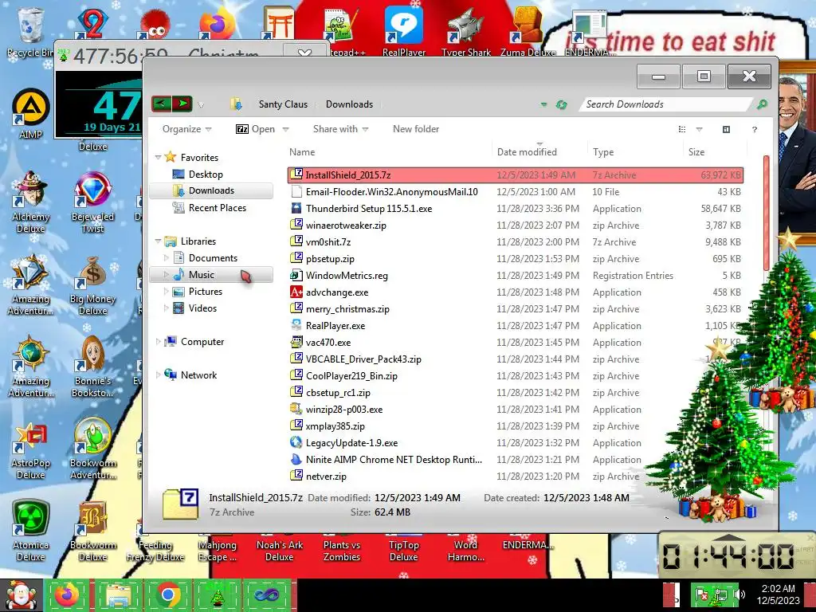Click the taskbar clock showing 2:02 AM
The image size is (816, 612).
coord(778,594)
